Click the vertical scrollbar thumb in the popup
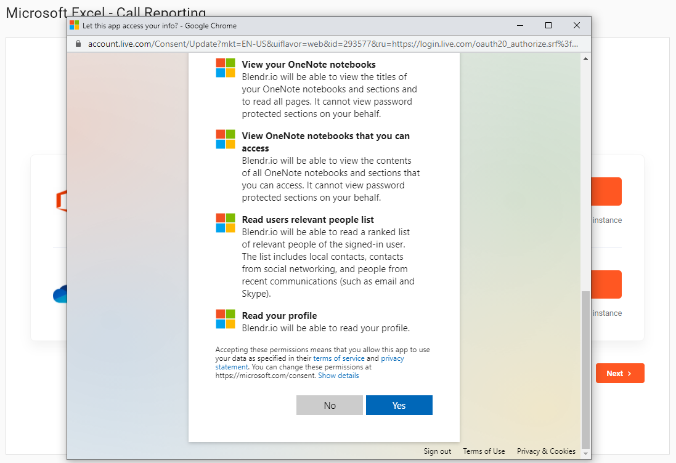Image resolution: width=676 pixels, height=463 pixels. tap(585, 369)
